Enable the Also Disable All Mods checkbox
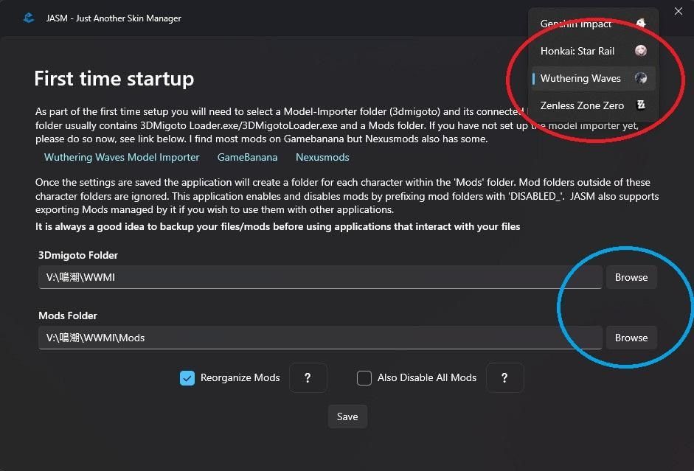Image resolution: width=694 pixels, height=471 pixels. point(364,378)
